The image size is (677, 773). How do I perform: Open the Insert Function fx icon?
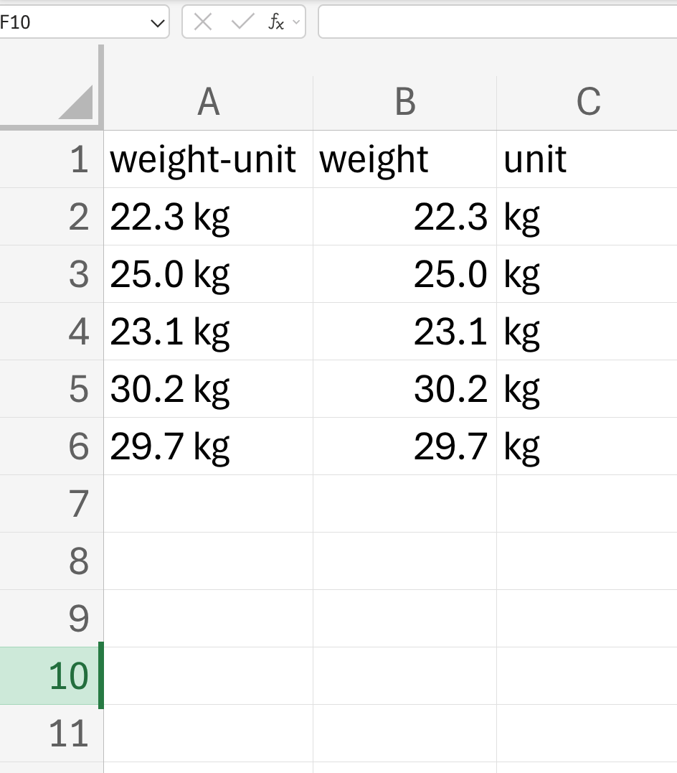point(276,22)
